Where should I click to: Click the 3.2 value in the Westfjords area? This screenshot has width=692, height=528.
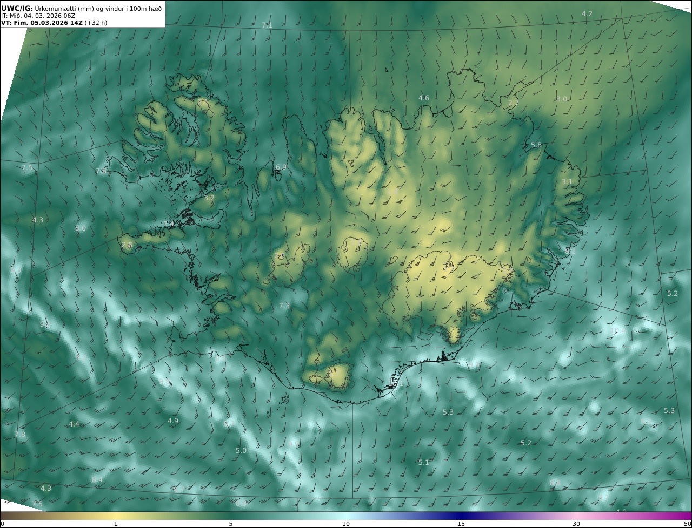click(209, 198)
